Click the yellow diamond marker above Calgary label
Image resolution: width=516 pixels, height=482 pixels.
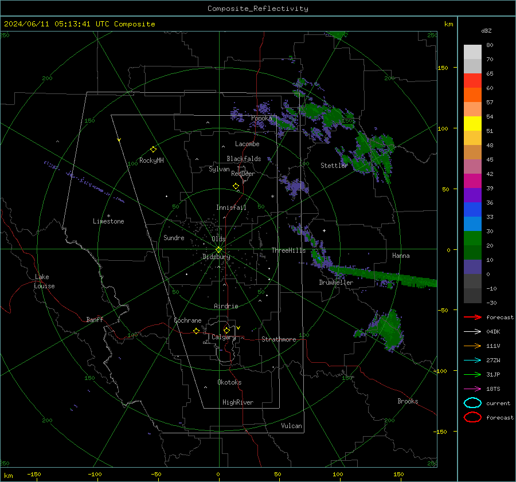[226, 330]
